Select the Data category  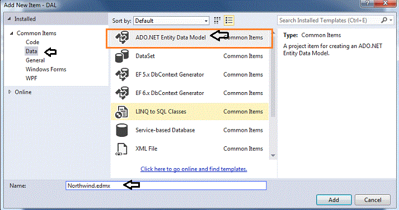click(x=31, y=51)
